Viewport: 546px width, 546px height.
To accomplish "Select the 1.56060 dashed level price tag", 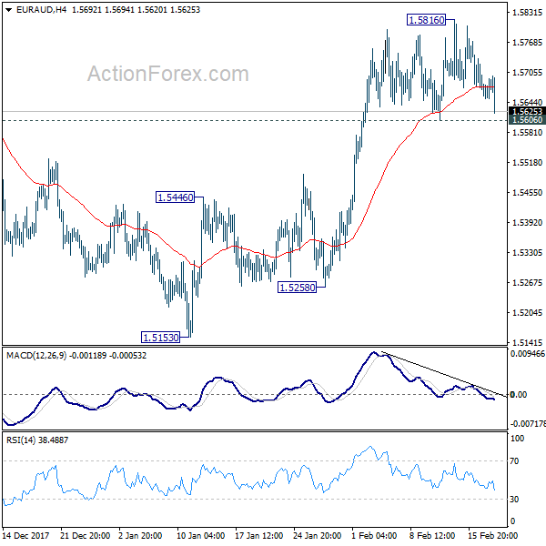I will click(x=527, y=120).
